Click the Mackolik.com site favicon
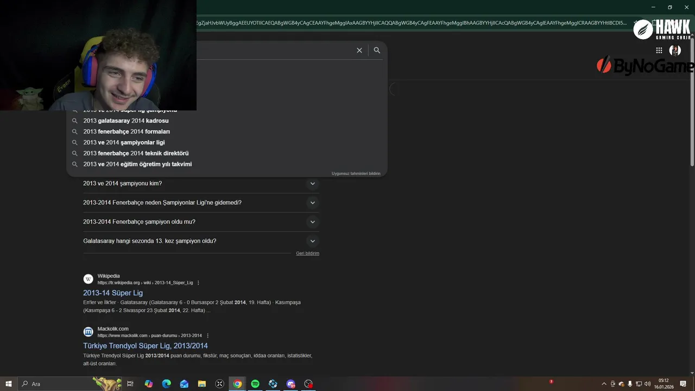Image resolution: width=695 pixels, height=391 pixels. (x=88, y=332)
